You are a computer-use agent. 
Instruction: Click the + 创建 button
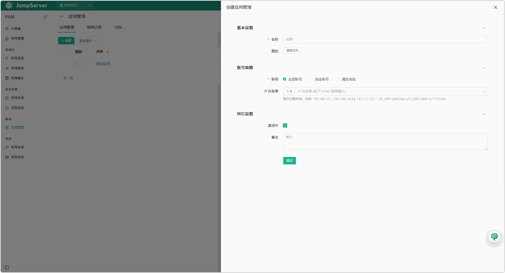66,41
